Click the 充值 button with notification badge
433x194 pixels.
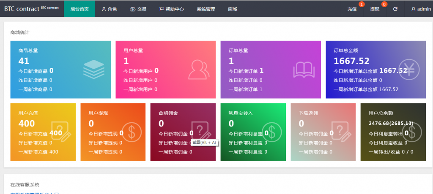click(x=352, y=9)
